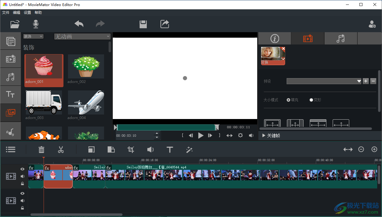
Task: Start voice recording with the microphone icon
Action: pyautogui.click(x=36, y=24)
